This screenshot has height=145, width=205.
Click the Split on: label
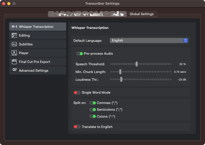tap(80, 103)
